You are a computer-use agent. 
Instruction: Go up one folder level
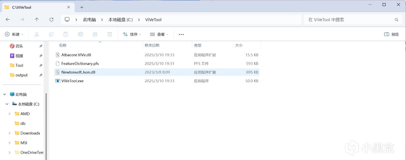(37, 19)
